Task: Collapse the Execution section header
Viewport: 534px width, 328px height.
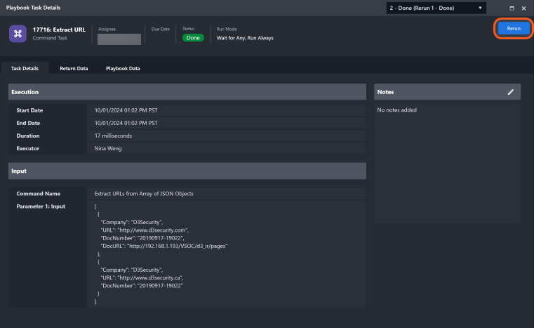Action: tap(187, 92)
